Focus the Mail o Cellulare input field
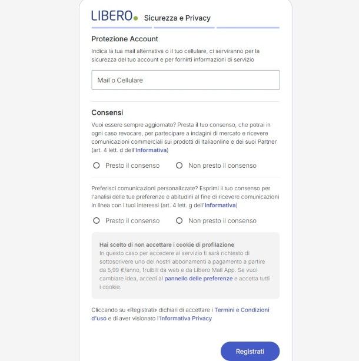The image size is (359, 361). (185, 80)
